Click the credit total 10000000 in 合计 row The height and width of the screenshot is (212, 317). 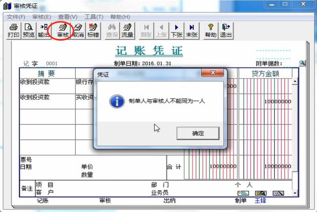point(278,166)
